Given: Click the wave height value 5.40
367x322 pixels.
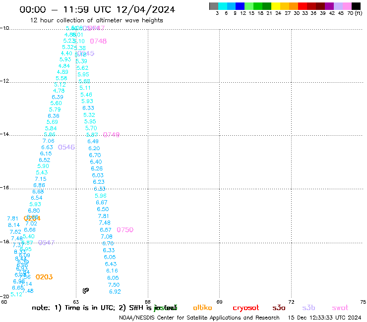Looking at the screenshot, I should (x=29, y=237).
